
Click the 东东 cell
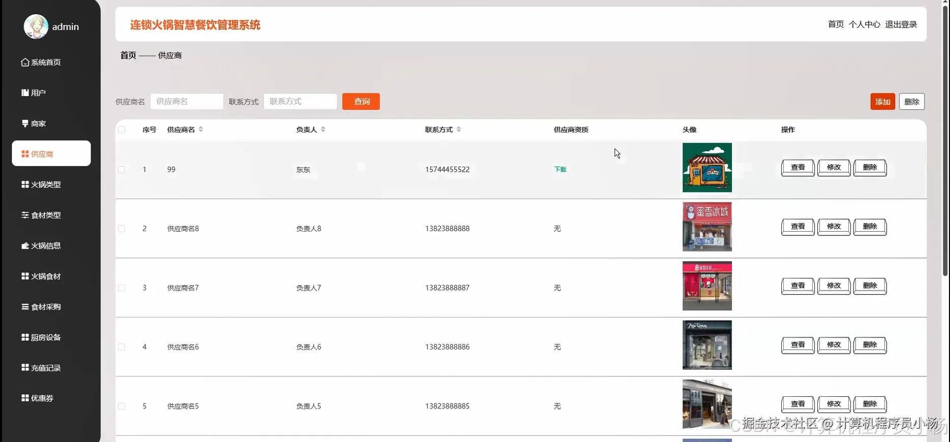click(x=303, y=170)
